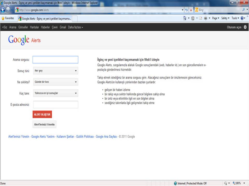Focus the Arama sorgusu input field
This screenshot has width=249, height=186.
click(x=56, y=60)
